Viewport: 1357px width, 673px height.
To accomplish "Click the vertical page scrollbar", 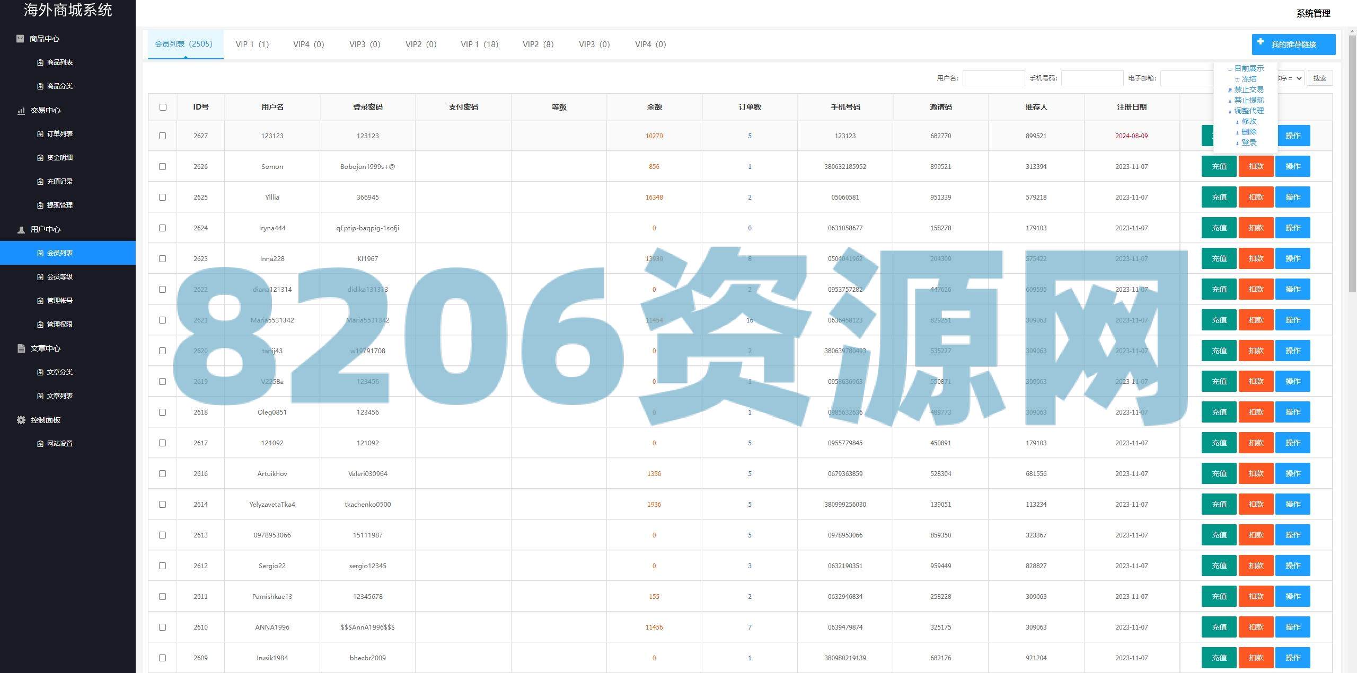I will coord(1352,164).
